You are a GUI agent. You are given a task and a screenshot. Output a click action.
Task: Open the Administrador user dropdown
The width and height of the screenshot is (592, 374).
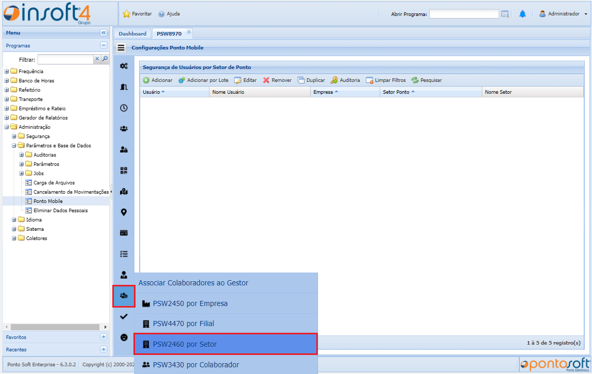pyautogui.click(x=563, y=14)
